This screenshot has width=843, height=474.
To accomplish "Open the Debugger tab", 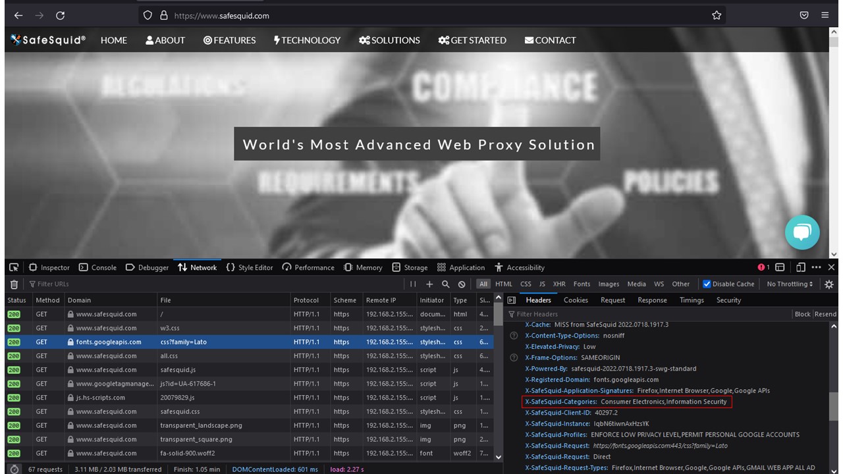I will [148, 267].
